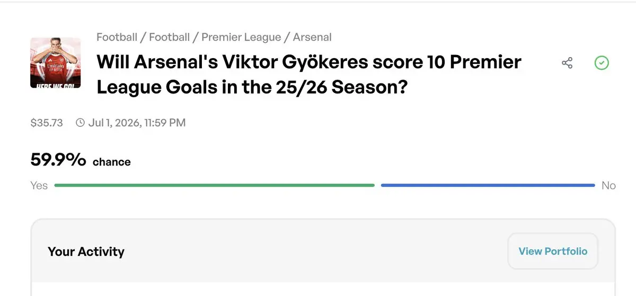Click the Viktor Gyökeres market title
This screenshot has width=636, height=296.
[308, 74]
